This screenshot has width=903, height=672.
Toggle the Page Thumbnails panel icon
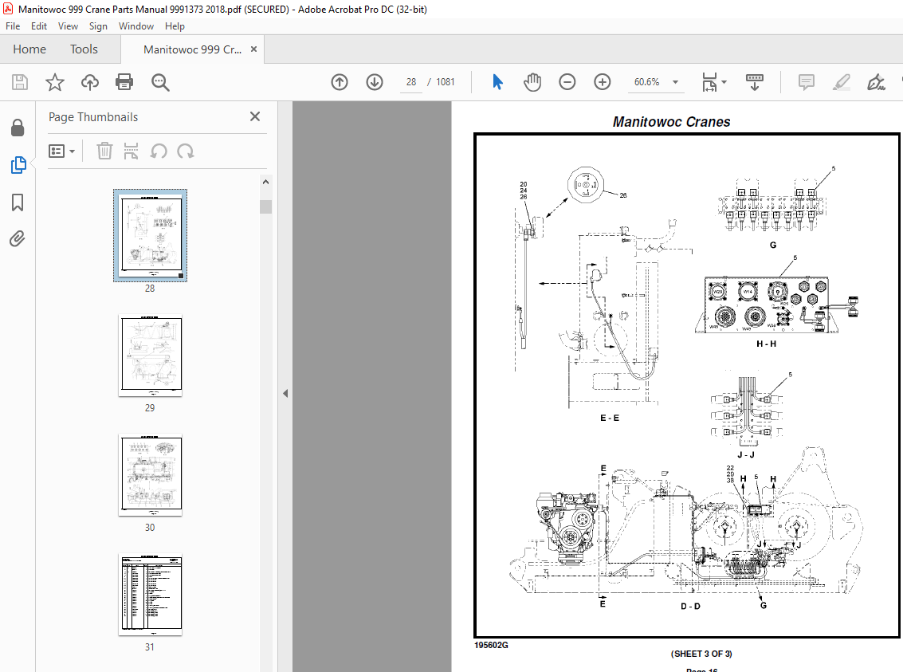point(18,165)
